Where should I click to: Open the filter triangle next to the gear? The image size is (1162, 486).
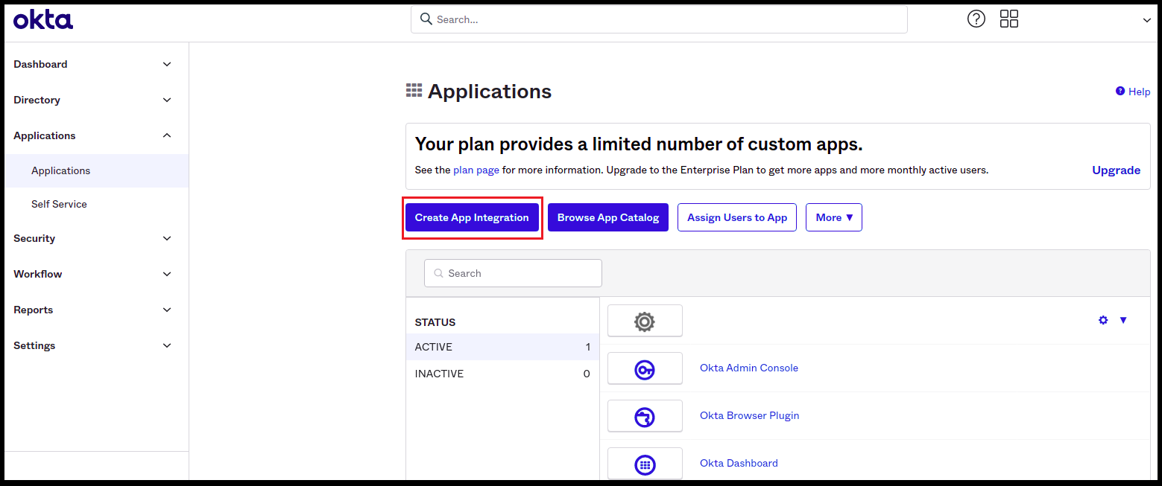[x=1123, y=320]
